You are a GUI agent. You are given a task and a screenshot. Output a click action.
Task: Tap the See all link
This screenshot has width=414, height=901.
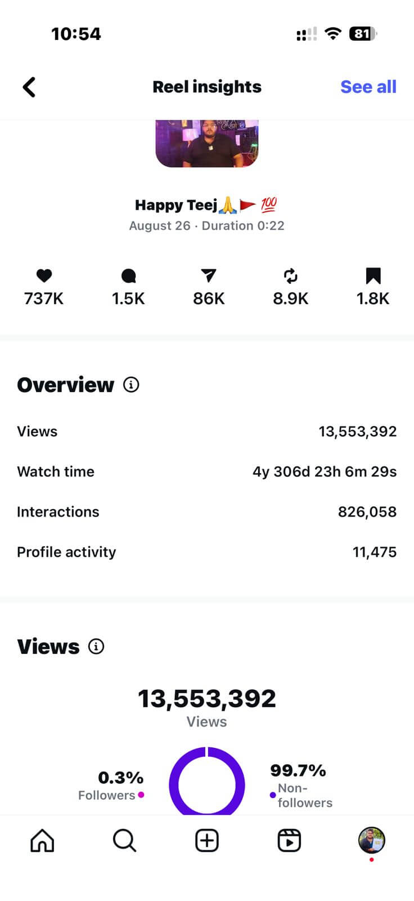click(x=368, y=87)
